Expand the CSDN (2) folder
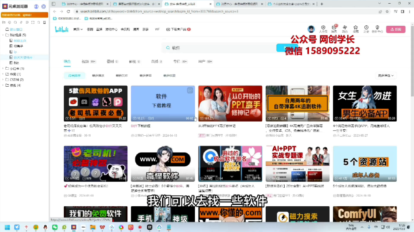The width and height of the screenshot is (414, 232). [2, 79]
